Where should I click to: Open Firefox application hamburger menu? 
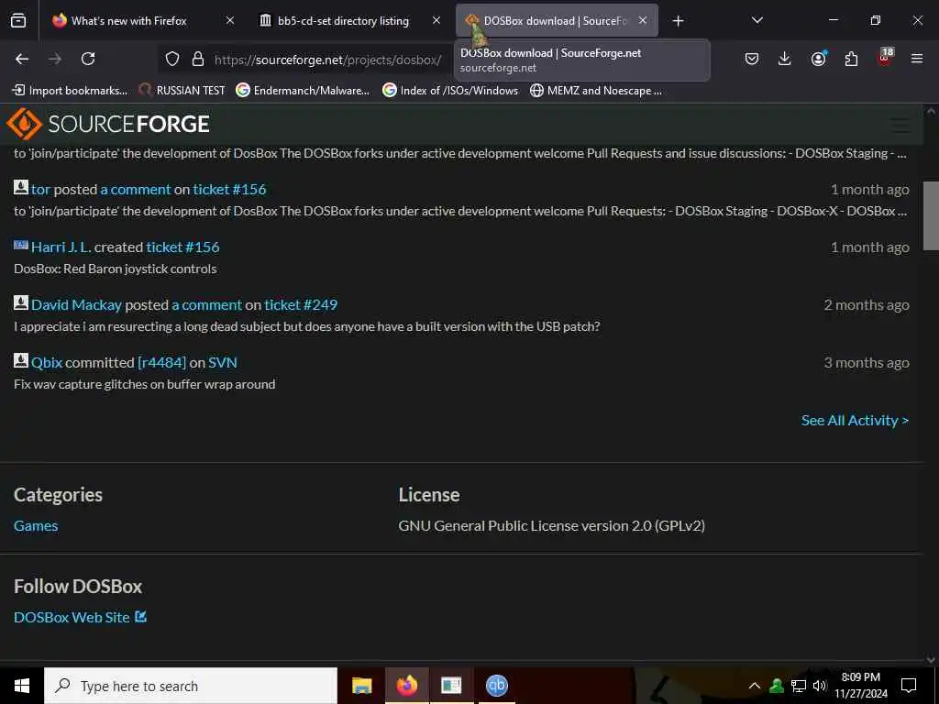pyautogui.click(x=917, y=59)
